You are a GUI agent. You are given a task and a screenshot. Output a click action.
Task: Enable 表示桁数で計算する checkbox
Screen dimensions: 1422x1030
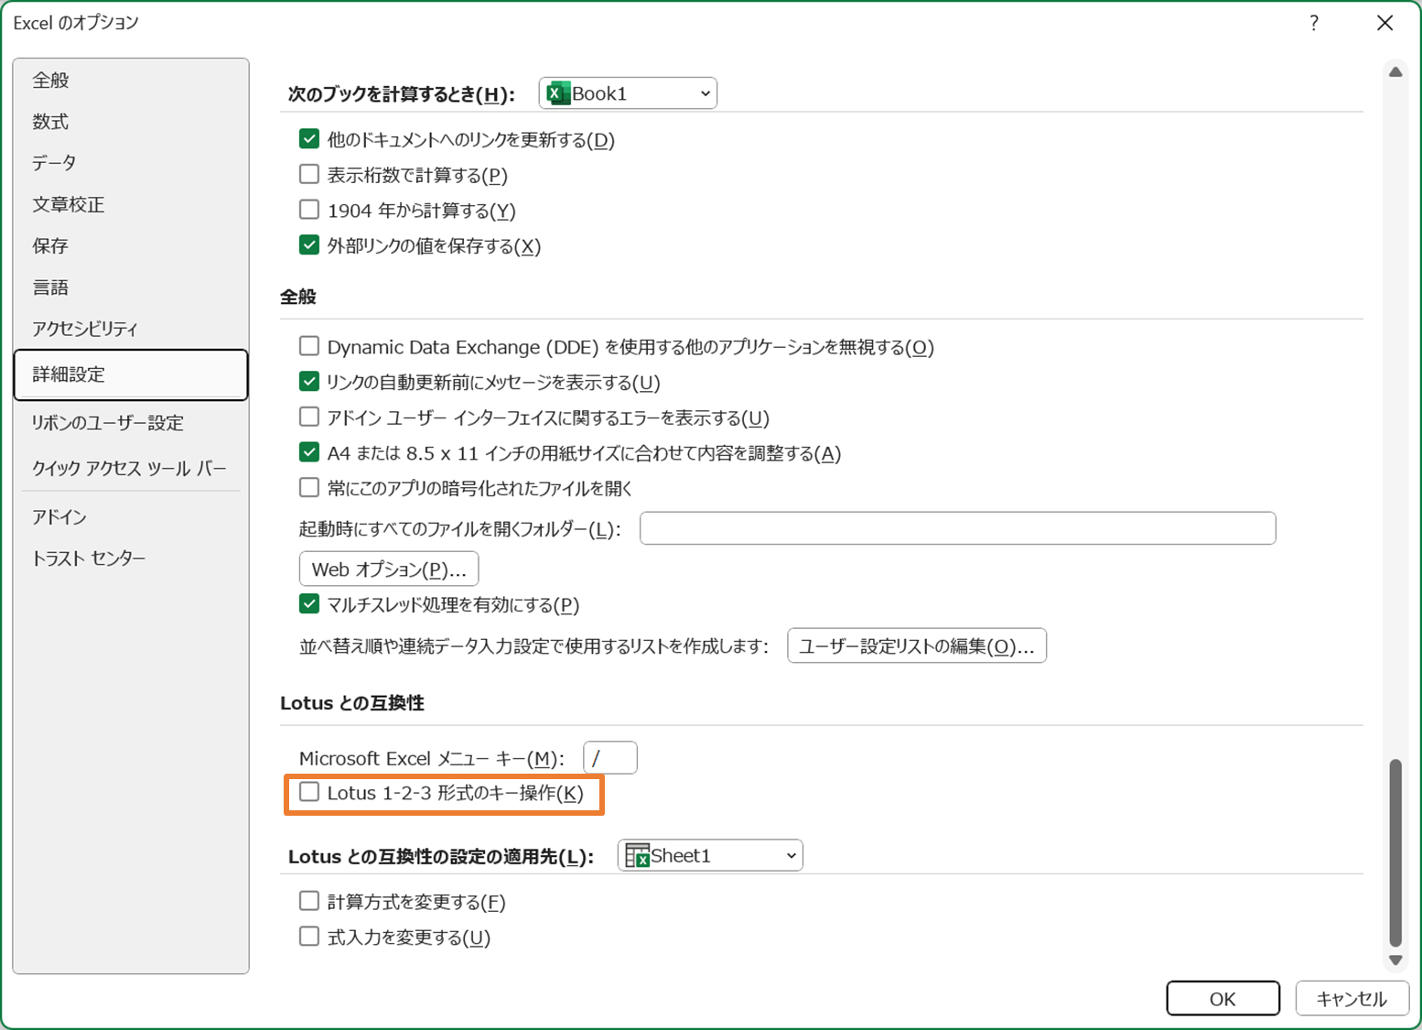coord(309,174)
